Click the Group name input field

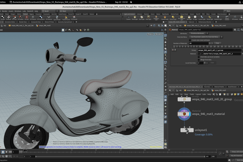tap(219, 50)
